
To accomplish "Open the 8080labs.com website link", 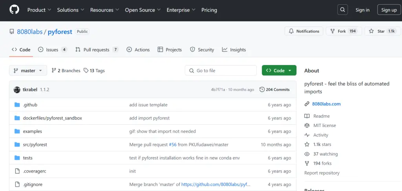I will (x=326, y=104).
